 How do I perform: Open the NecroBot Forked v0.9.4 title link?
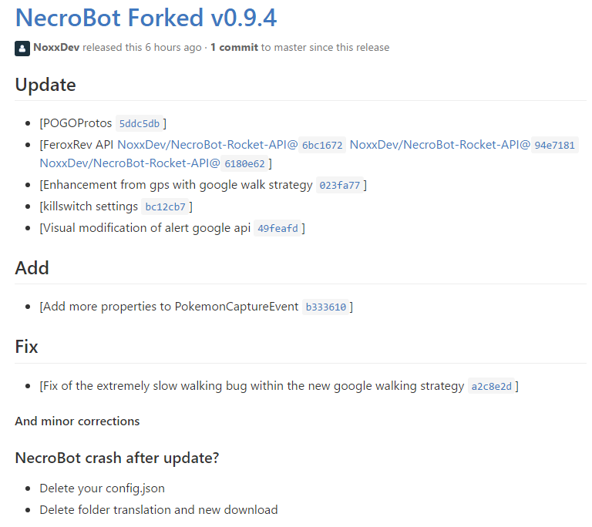146,18
